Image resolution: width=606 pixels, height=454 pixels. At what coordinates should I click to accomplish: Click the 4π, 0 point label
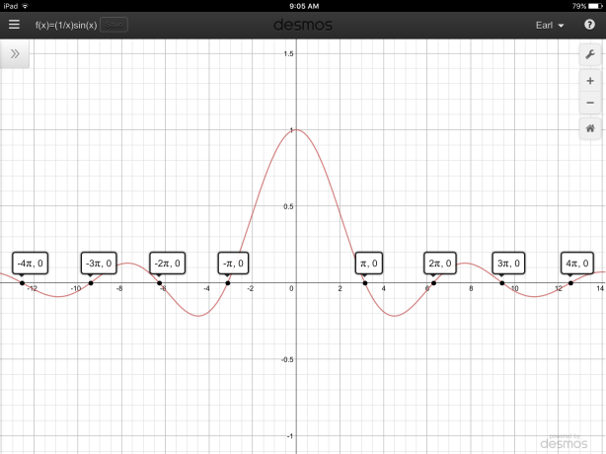pyautogui.click(x=577, y=264)
